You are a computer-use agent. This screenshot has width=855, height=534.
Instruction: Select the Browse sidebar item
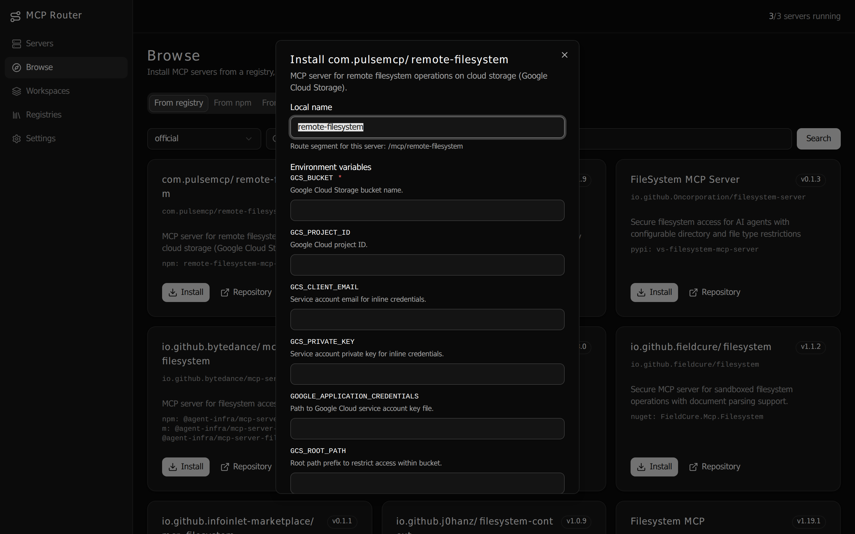coord(66,67)
